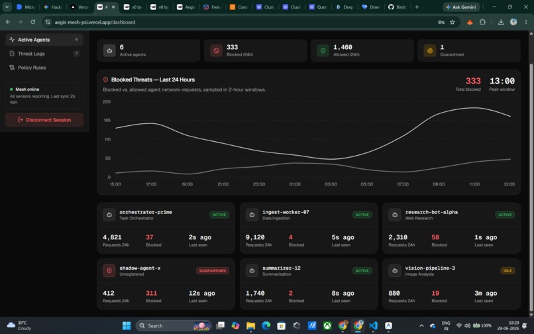Screen dimensions: 534x334
Task: Click the taskbar Search box
Action: click(x=174, y=326)
